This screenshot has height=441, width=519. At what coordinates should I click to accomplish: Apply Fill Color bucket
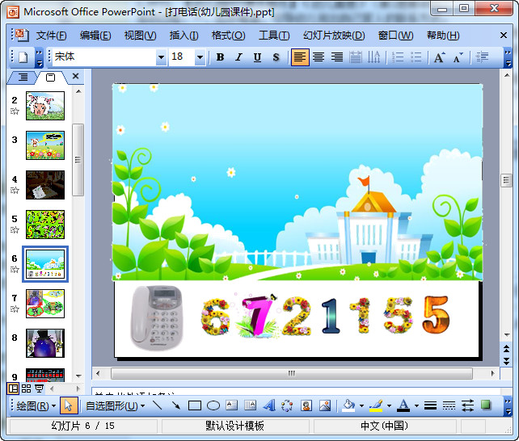(348, 405)
